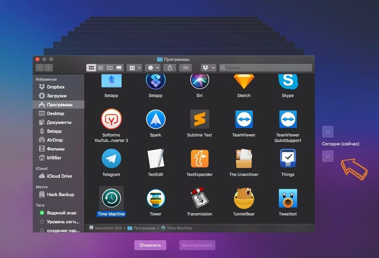Image resolution: width=379 pixels, height=258 pixels.
Task: Go forward with the right arrow
Action: (48, 68)
